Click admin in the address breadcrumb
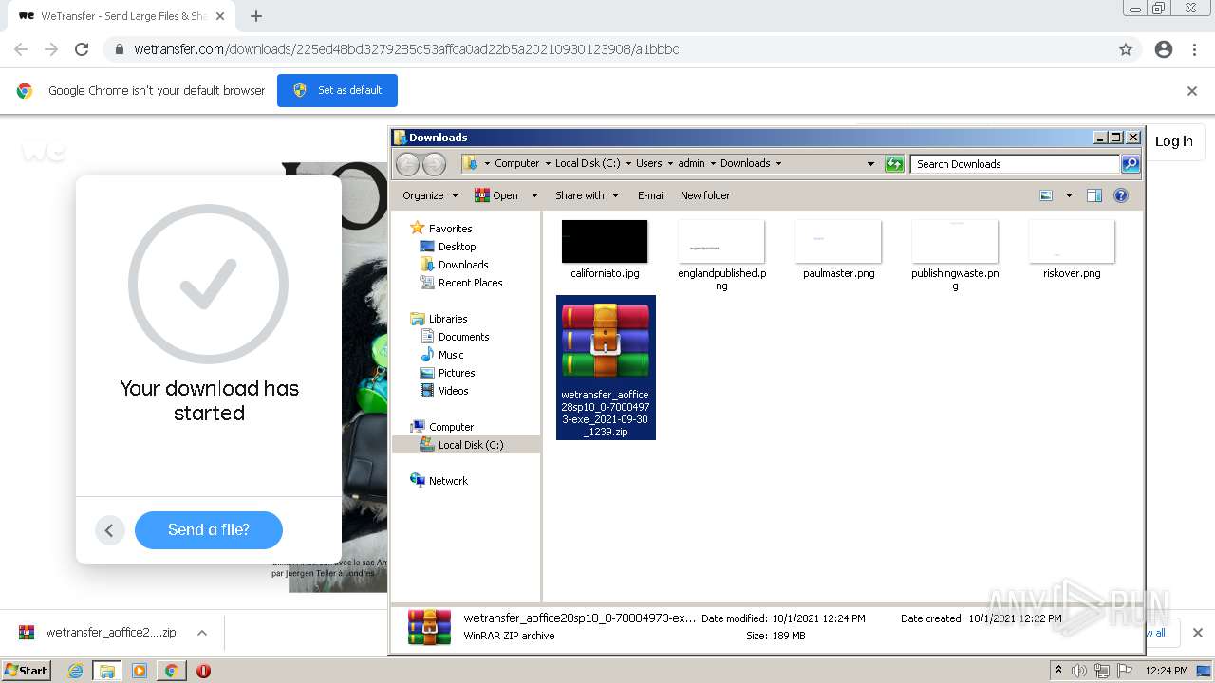Screen dimensions: 1215x683 pyautogui.click(x=691, y=163)
